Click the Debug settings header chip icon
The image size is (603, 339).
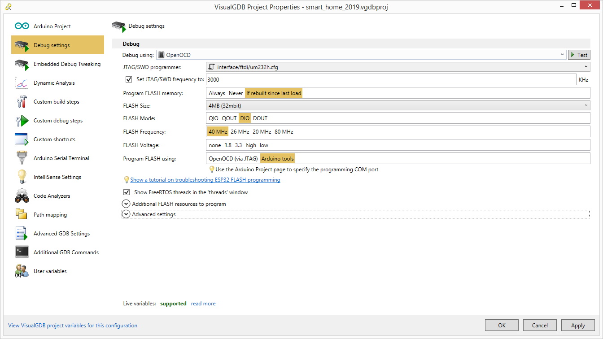[118, 26]
